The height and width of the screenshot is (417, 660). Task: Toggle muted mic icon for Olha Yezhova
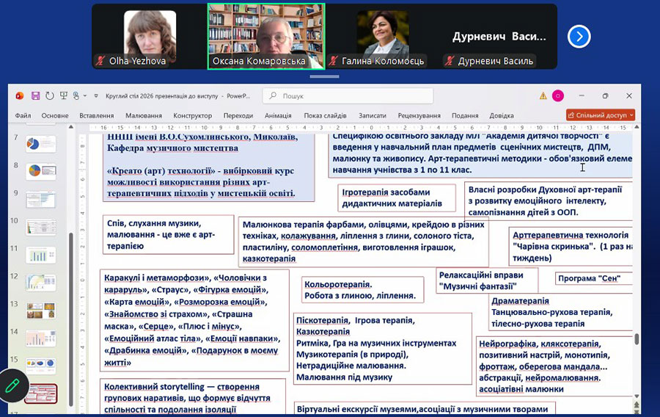pyautogui.click(x=100, y=62)
